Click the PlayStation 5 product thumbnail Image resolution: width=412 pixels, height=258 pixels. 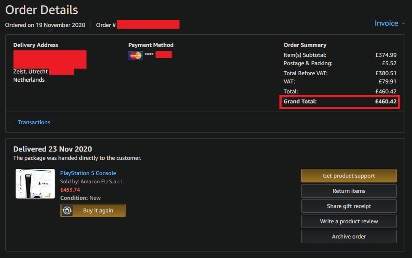(x=35, y=184)
